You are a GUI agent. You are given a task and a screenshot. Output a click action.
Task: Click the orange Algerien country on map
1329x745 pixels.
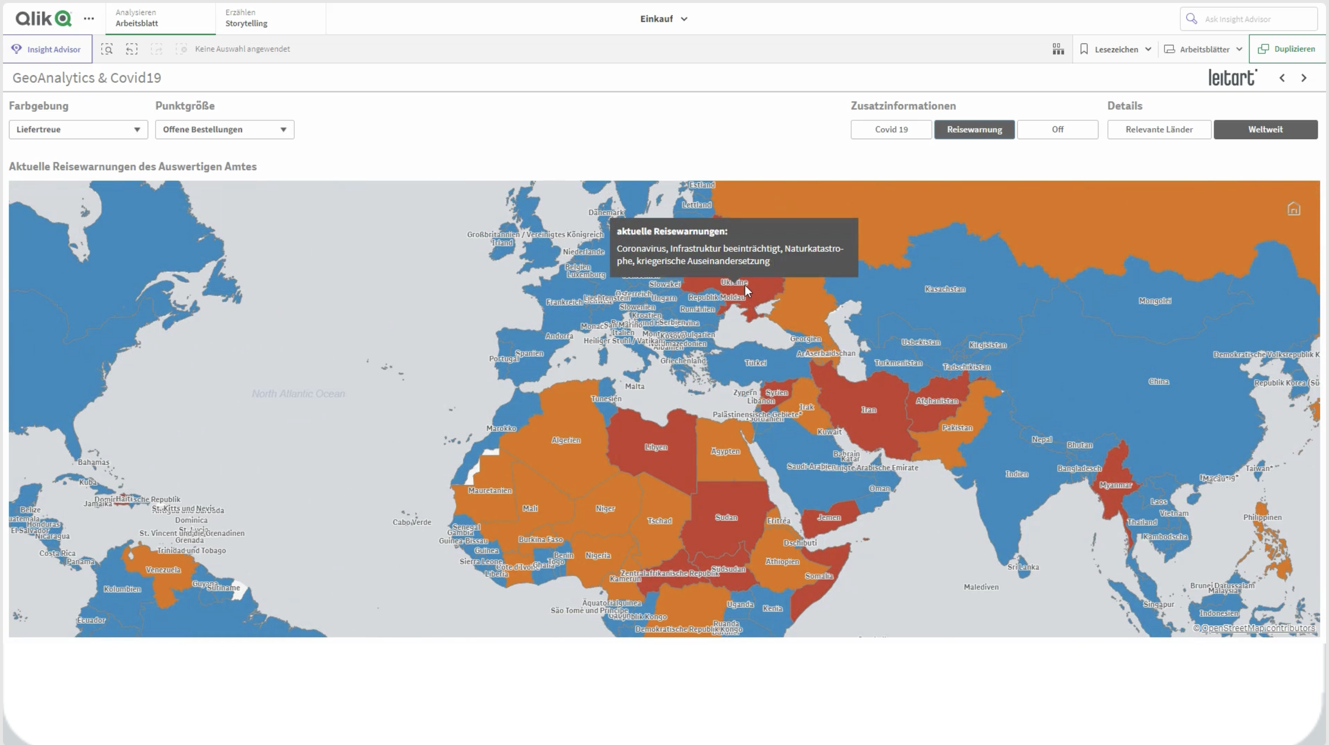pos(566,440)
